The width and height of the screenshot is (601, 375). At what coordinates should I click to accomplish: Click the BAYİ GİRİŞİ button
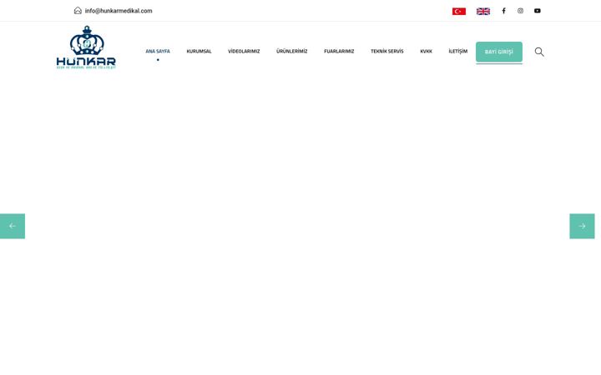tap(499, 52)
